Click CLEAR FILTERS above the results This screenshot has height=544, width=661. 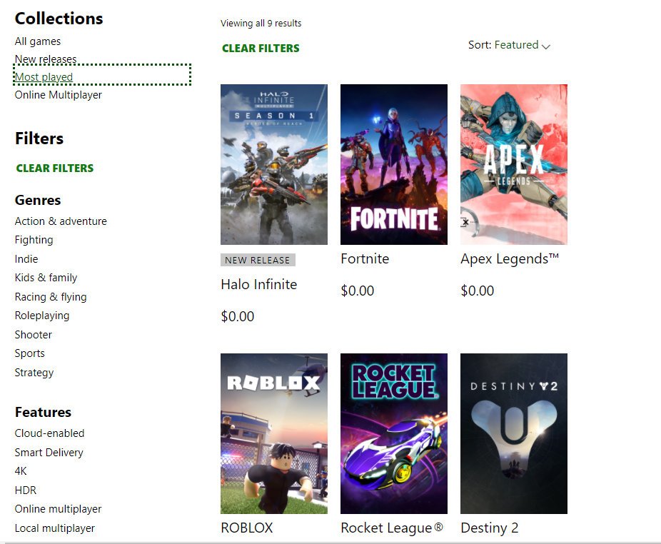click(261, 49)
